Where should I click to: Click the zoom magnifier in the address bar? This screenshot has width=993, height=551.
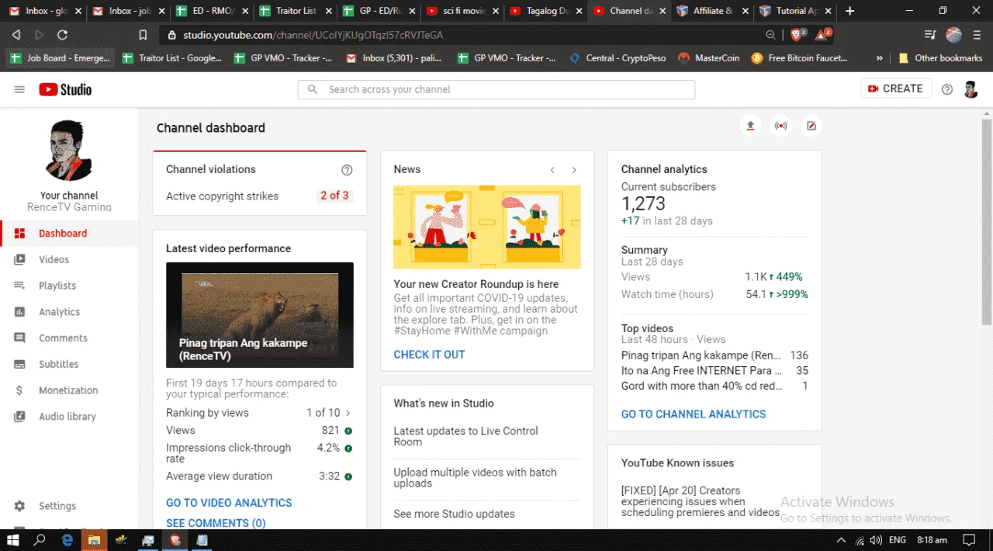tap(770, 35)
